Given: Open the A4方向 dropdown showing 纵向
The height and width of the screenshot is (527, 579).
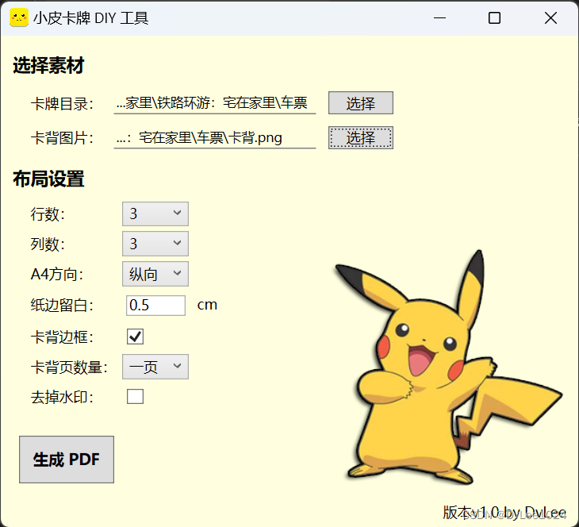Looking at the screenshot, I should (x=155, y=274).
